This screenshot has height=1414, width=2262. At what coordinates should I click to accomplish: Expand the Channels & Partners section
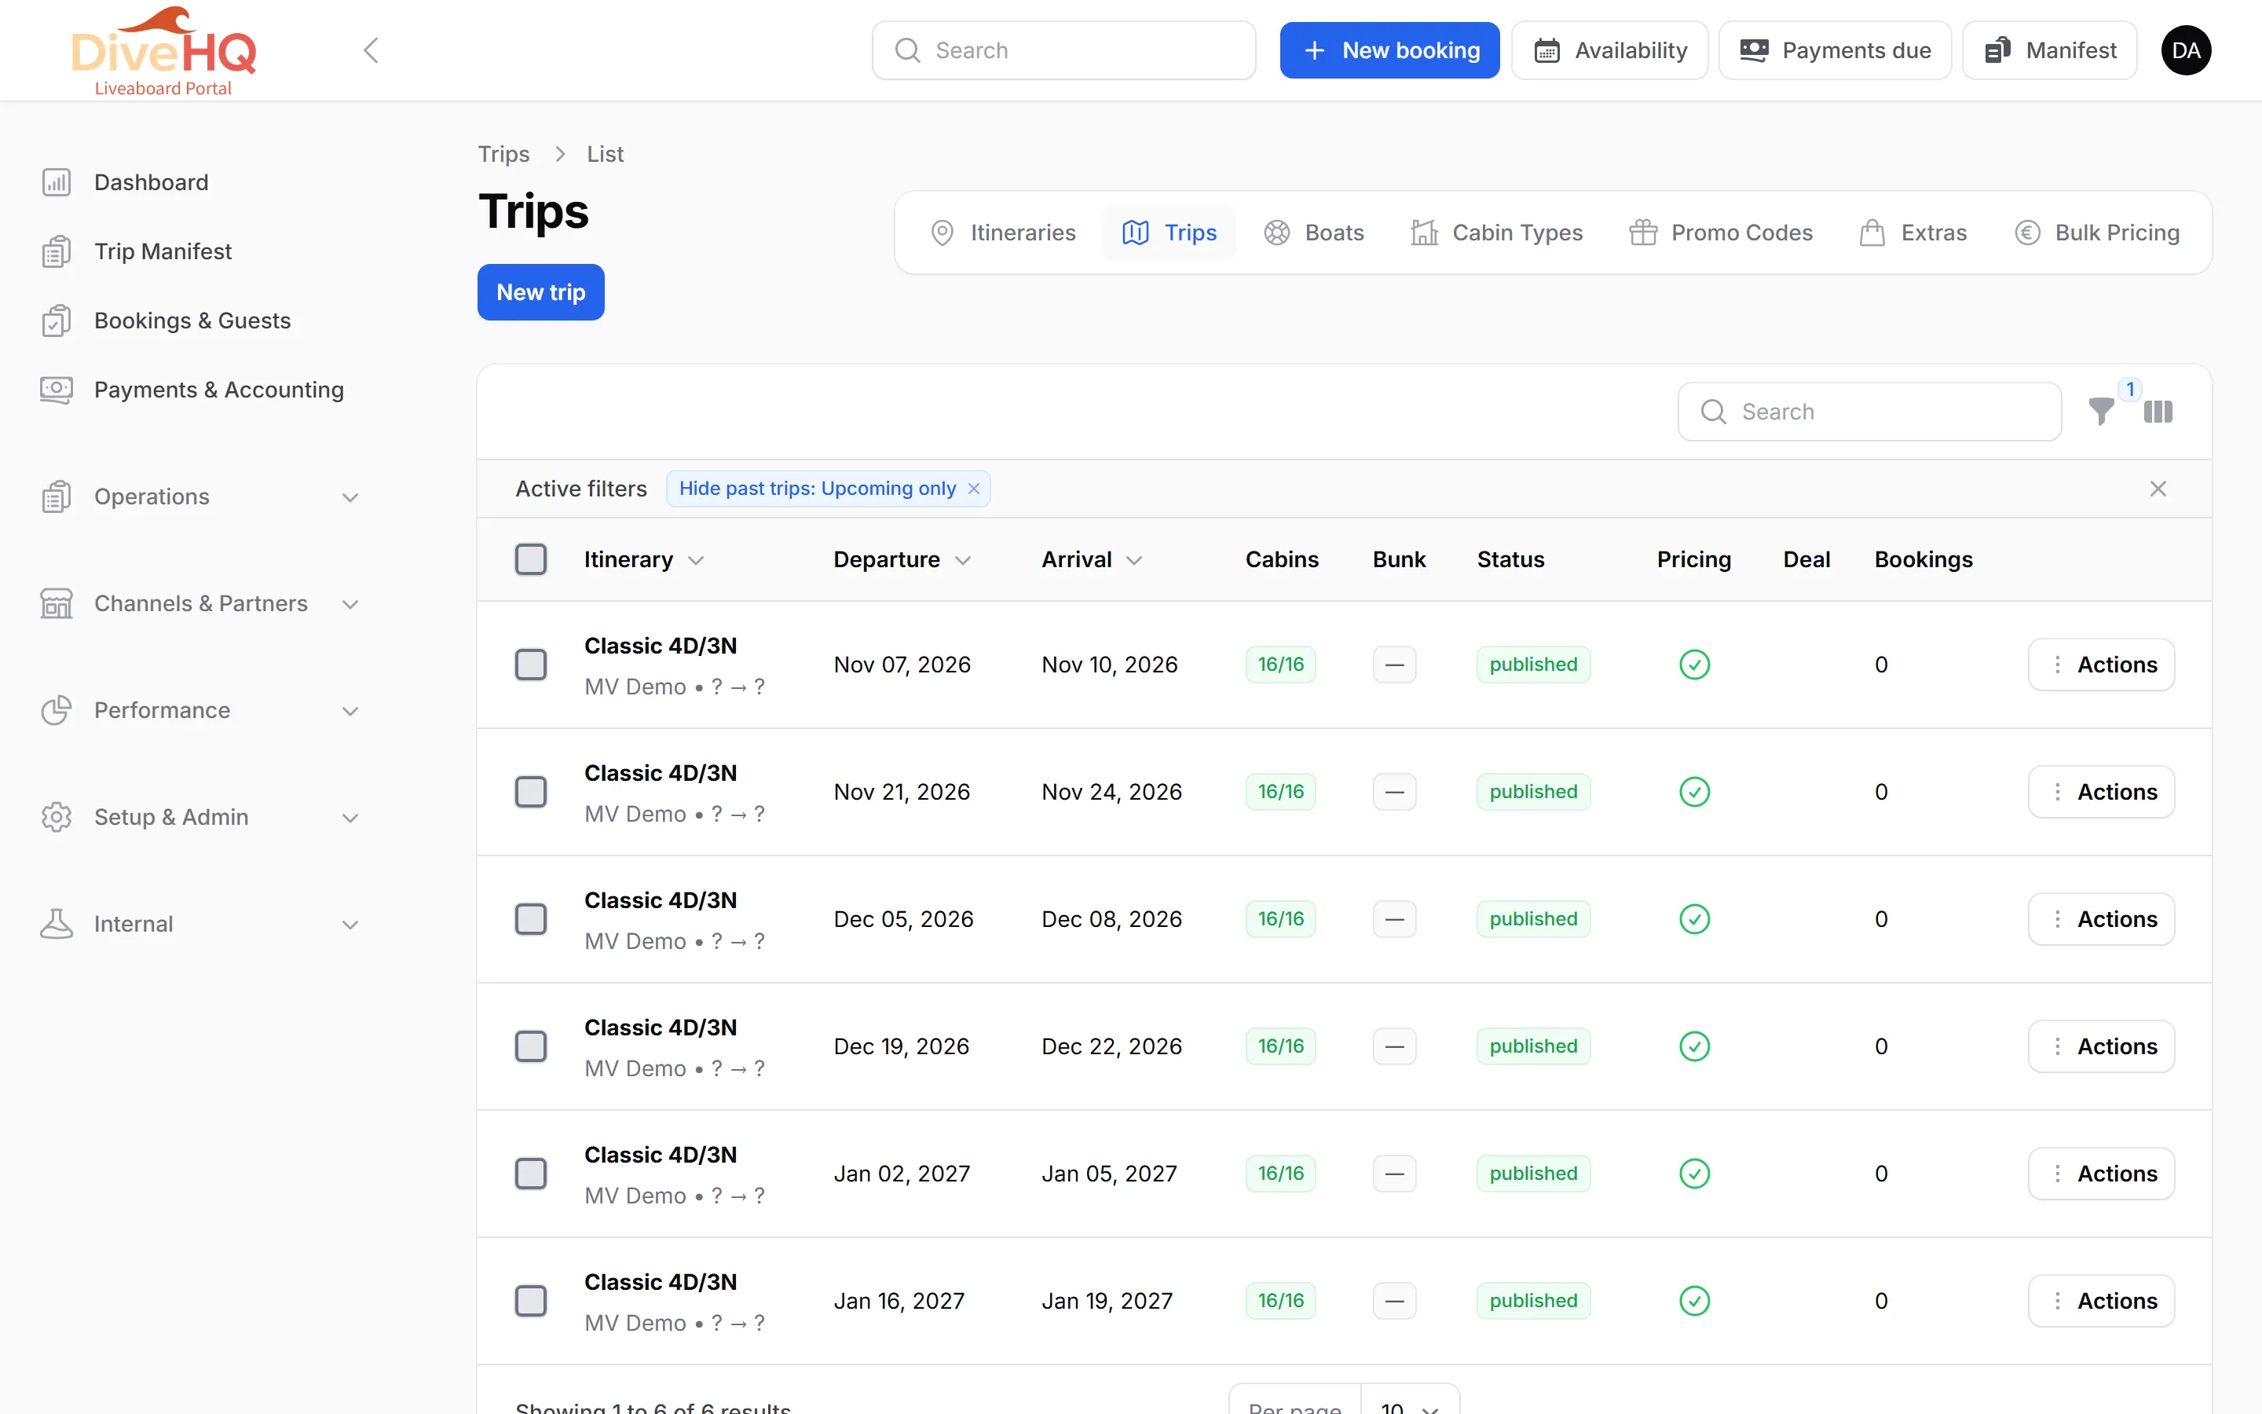click(201, 603)
